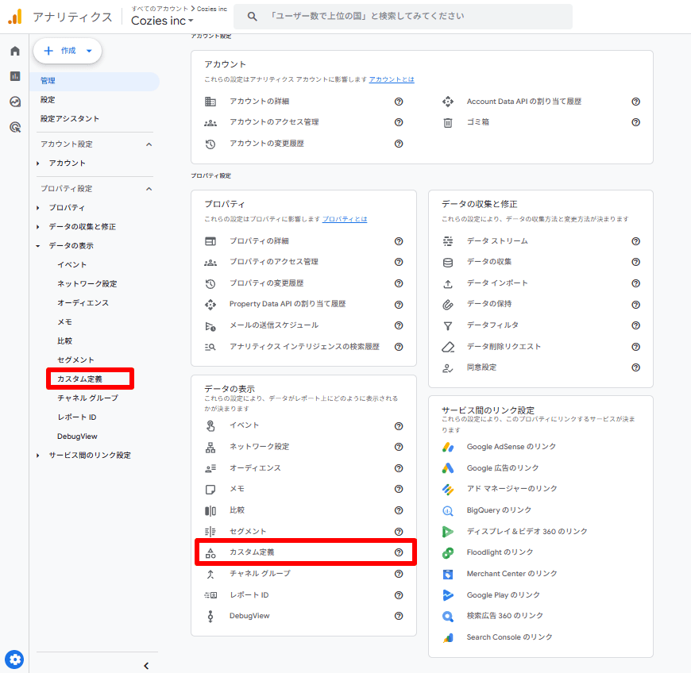
Task: Click the Floodlight link icon
Action: coord(448,552)
